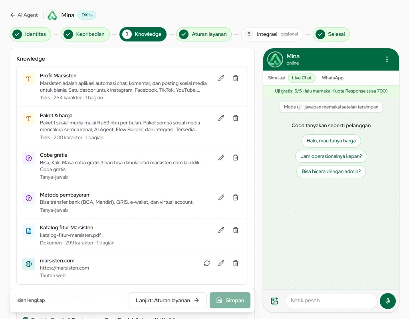Click the https://marsisten.com URL text
409x319 pixels.
[x=64, y=268]
